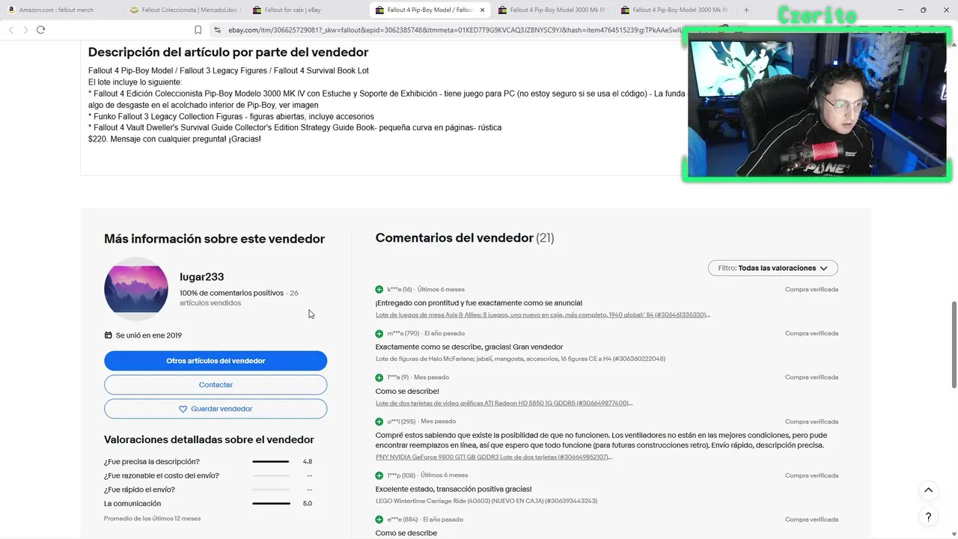Open the PNY NVIDIA GeForce 9800 GT link

(494, 457)
